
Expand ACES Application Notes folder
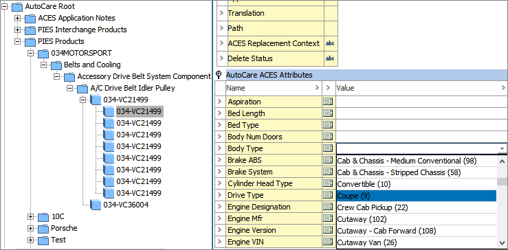coord(17,18)
